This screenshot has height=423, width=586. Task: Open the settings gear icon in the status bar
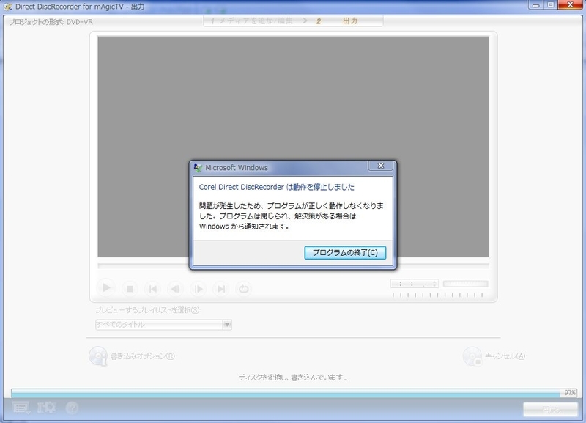point(47,405)
